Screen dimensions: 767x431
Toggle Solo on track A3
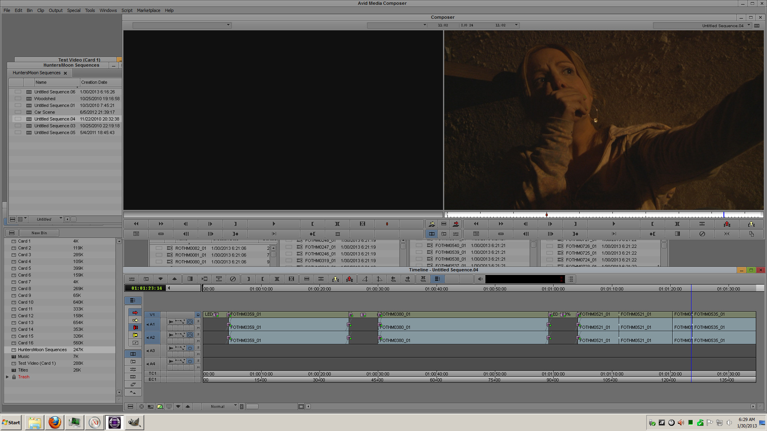198,348
